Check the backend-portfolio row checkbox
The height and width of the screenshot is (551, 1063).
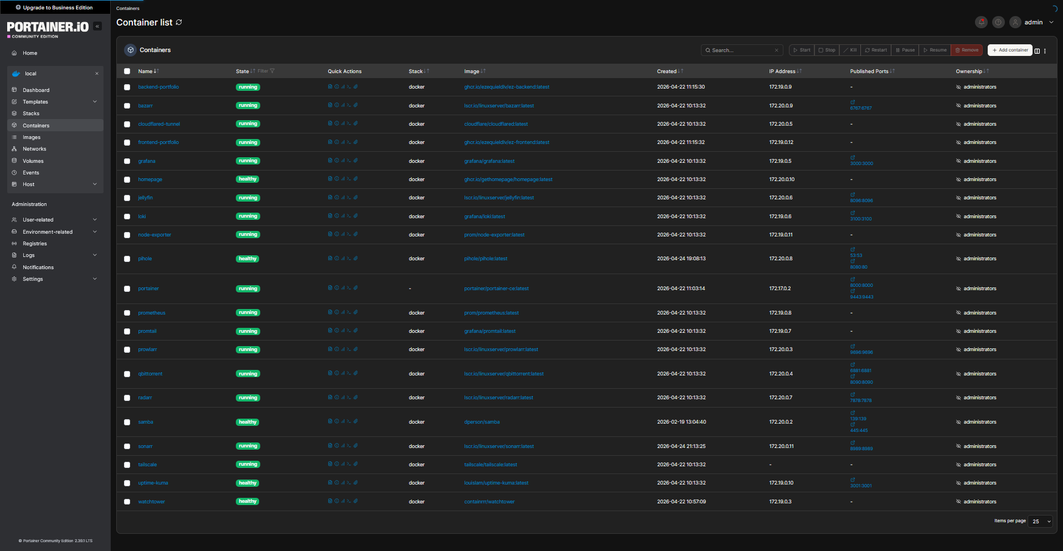127,87
